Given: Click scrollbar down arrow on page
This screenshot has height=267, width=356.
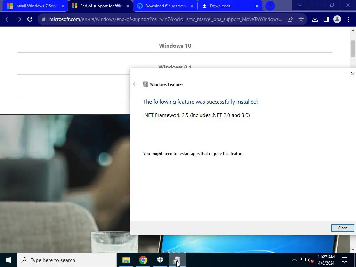Looking at the screenshot, I should tap(353, 250).
